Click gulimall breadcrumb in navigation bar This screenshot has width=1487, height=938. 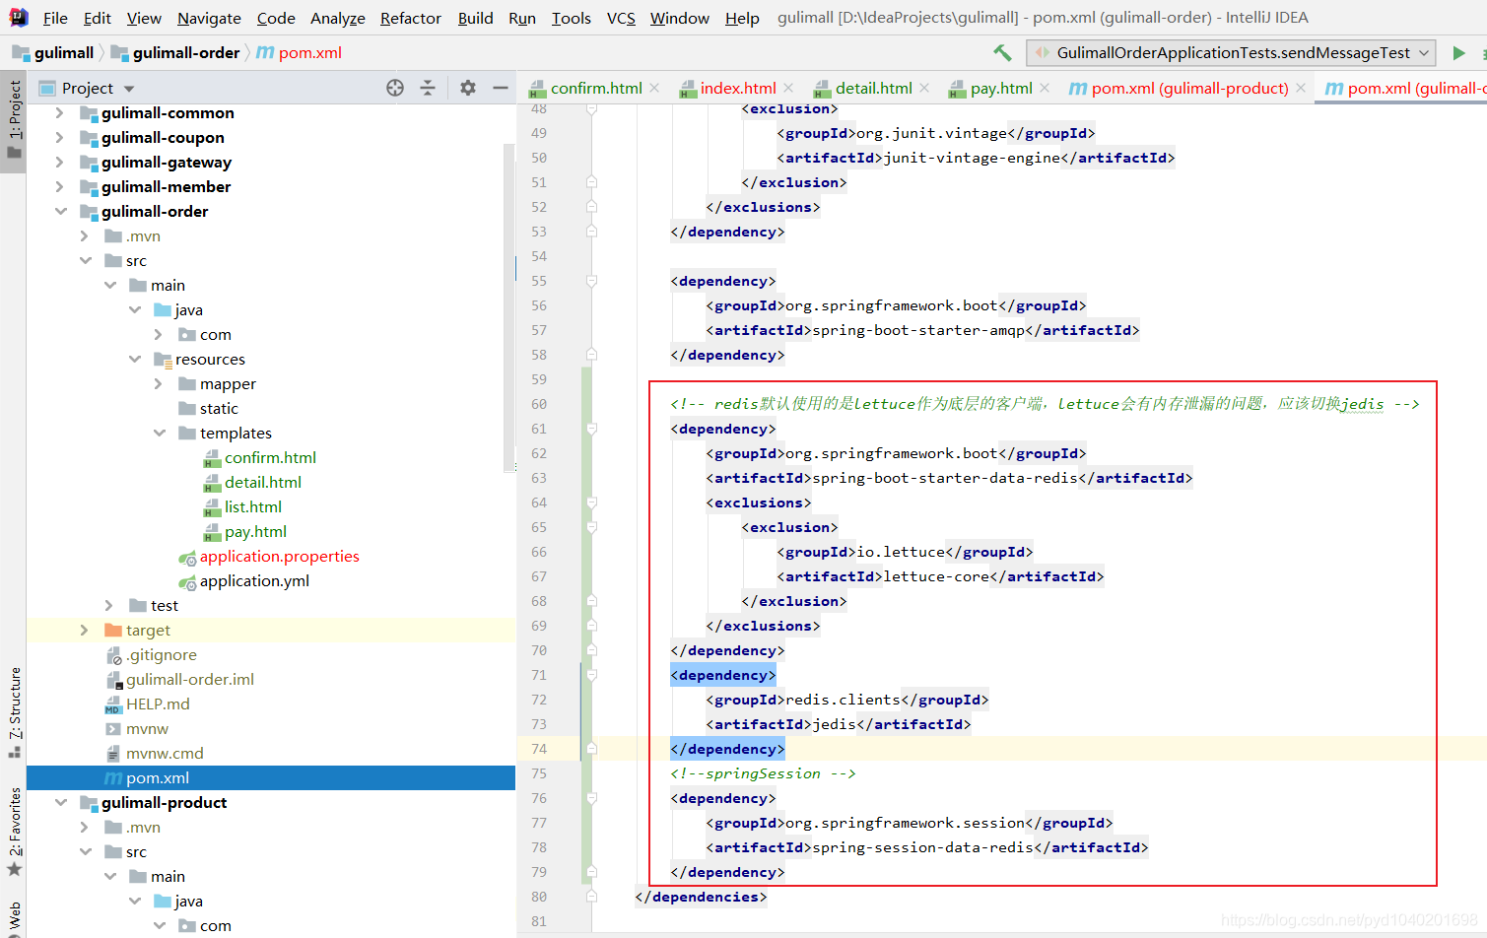[x=53, y=52]
